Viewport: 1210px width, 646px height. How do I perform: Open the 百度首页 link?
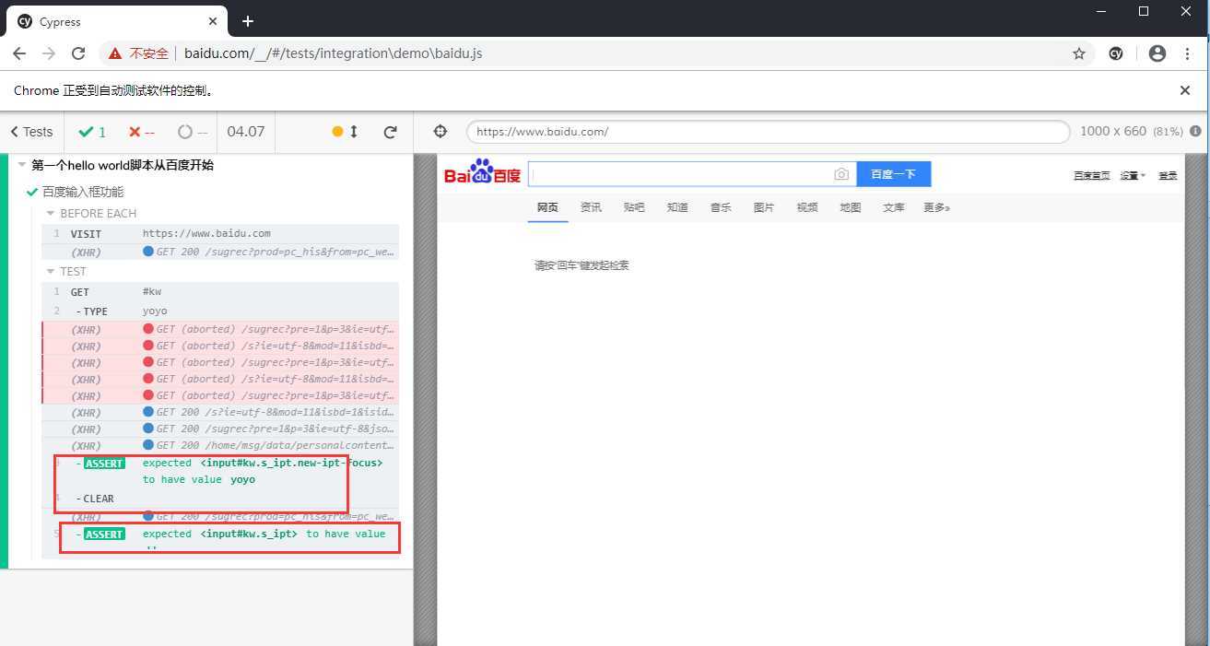(x=1091, y=175)
